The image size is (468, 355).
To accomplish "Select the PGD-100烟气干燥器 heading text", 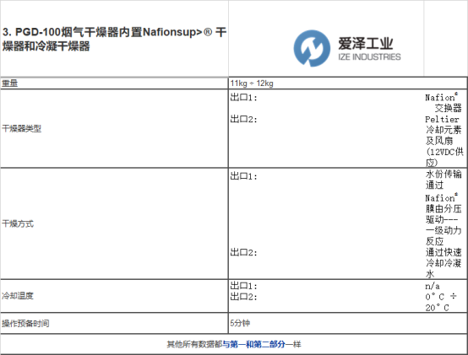I will click(x=114, y=39).
